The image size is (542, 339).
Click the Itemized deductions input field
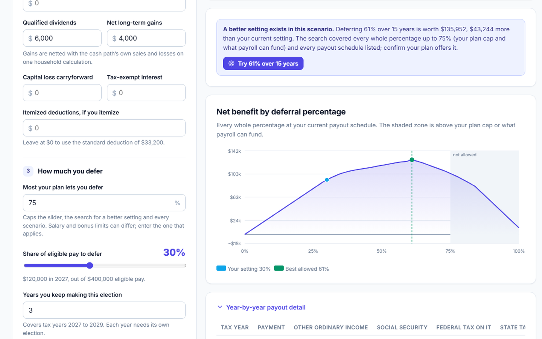[104, 128]
